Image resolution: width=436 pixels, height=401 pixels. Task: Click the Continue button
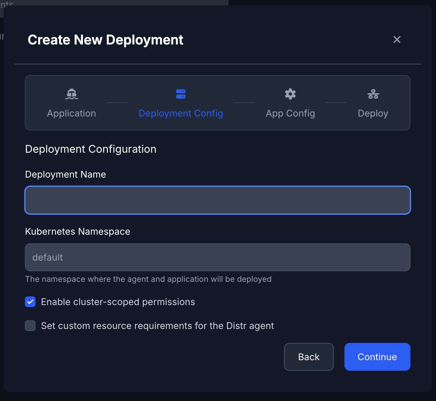coord(377,357)
